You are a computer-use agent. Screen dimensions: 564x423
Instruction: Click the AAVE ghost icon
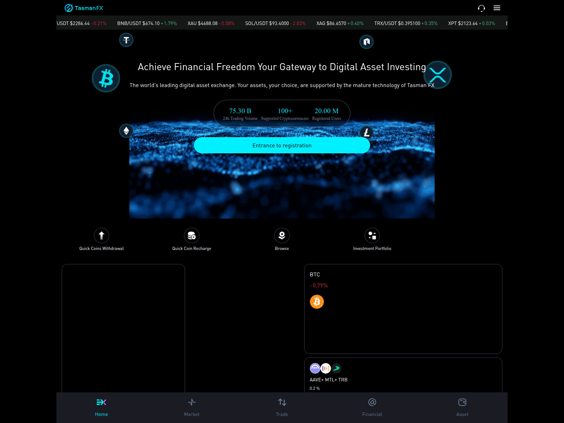pyautogui.click(x=315, y=368)
